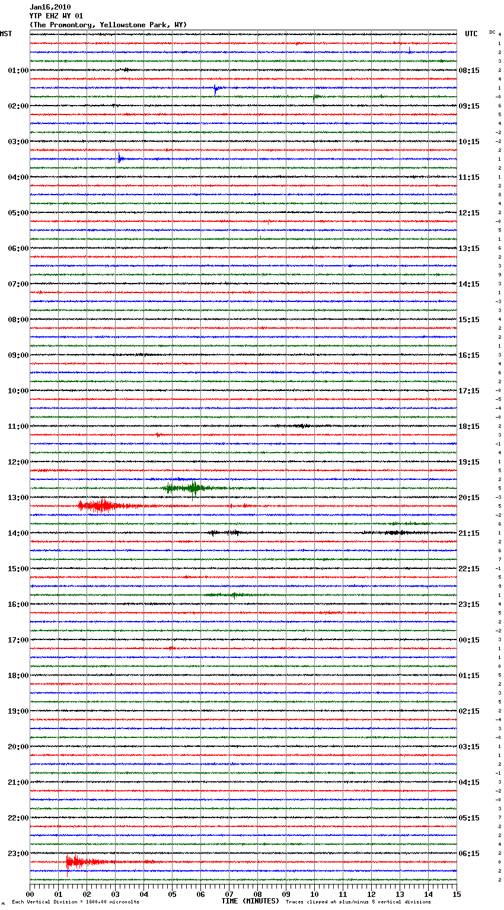Select the station code YTP EHZ WY 01
This screenshot has height=910, width=504.
click(56, 16)
